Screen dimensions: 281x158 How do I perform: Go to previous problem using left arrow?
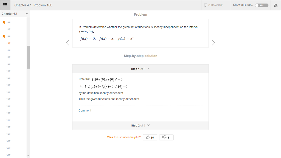(68, 43)
